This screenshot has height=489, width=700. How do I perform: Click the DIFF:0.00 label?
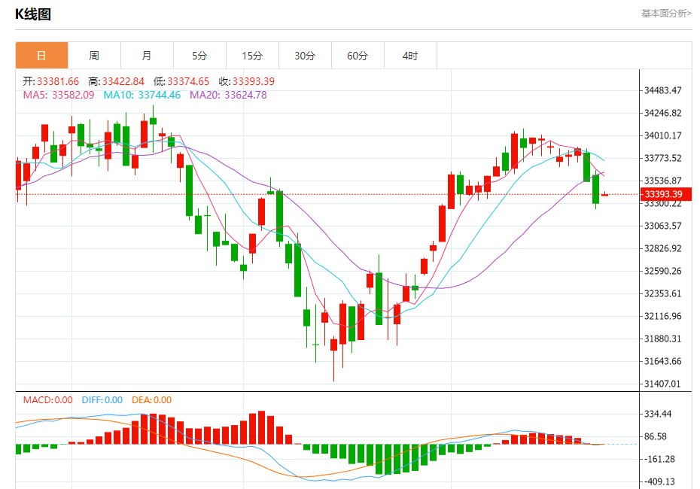pyautogui.click(x=102, y=399)
